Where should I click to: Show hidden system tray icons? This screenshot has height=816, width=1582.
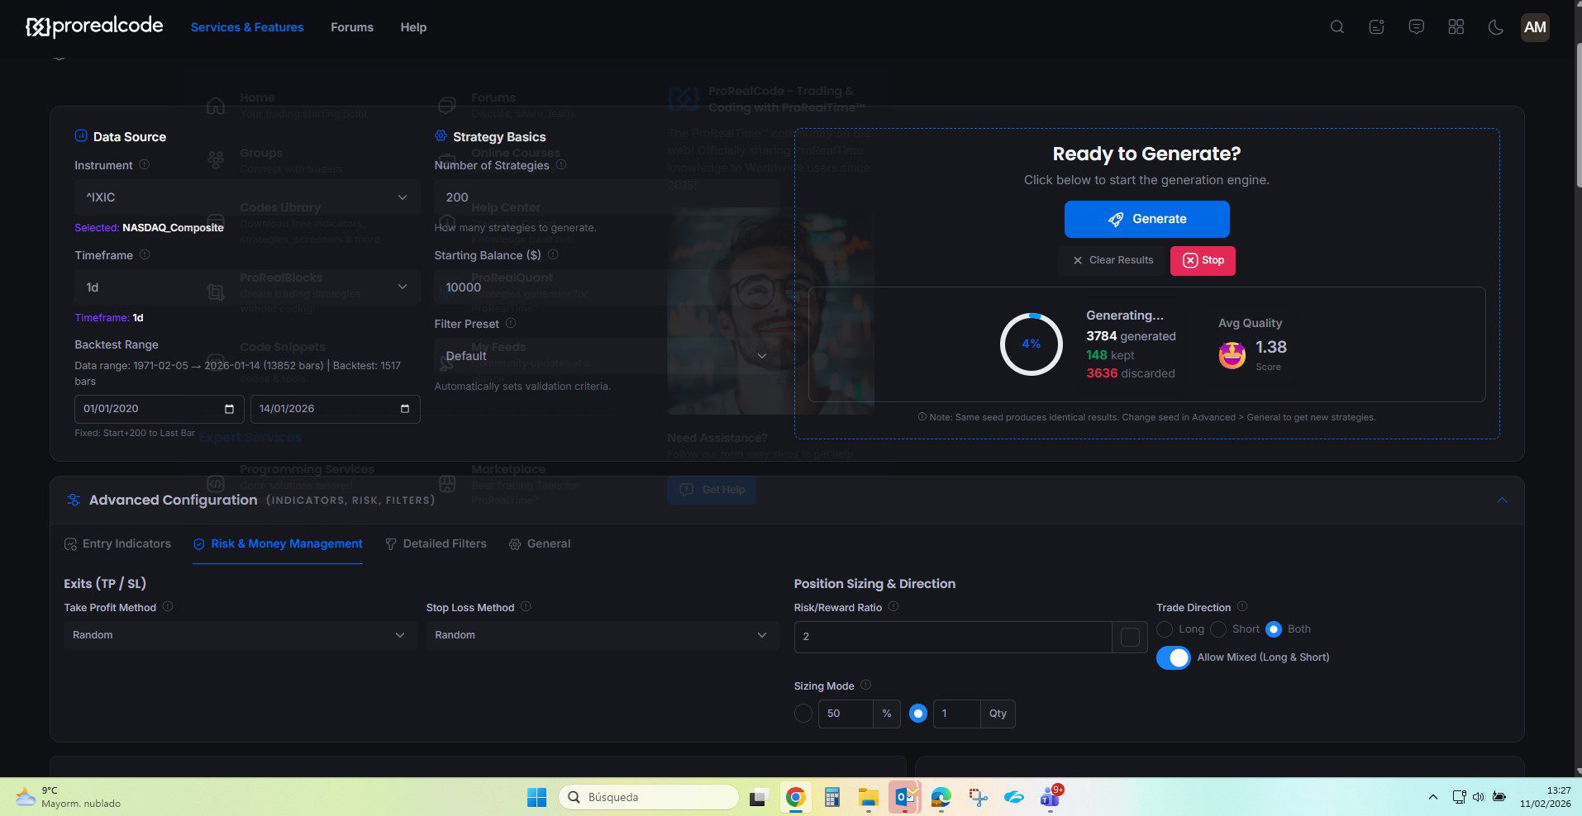point(1432,797)
